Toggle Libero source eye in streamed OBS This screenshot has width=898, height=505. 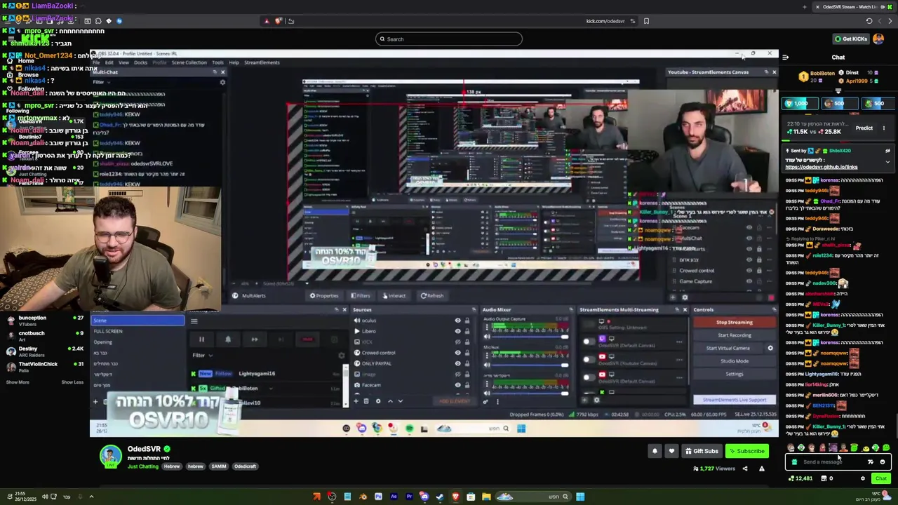pyautogui.click(x=458, y=331)
